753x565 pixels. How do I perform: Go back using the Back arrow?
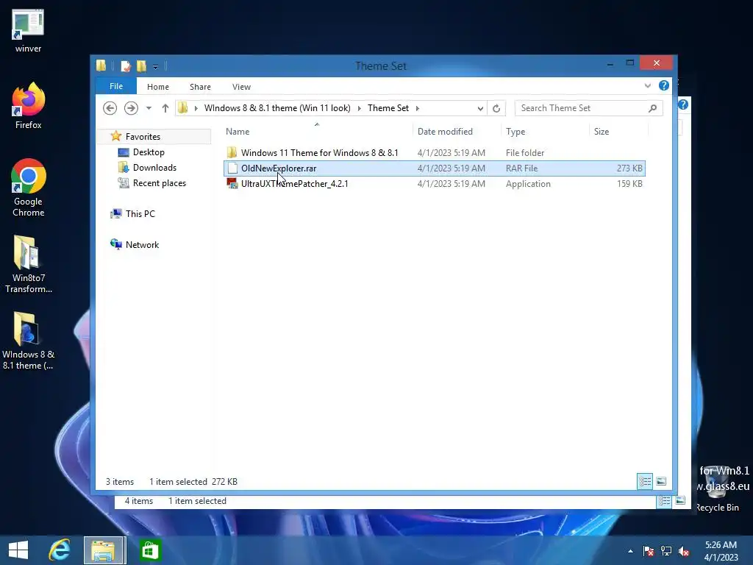point(110,108)
